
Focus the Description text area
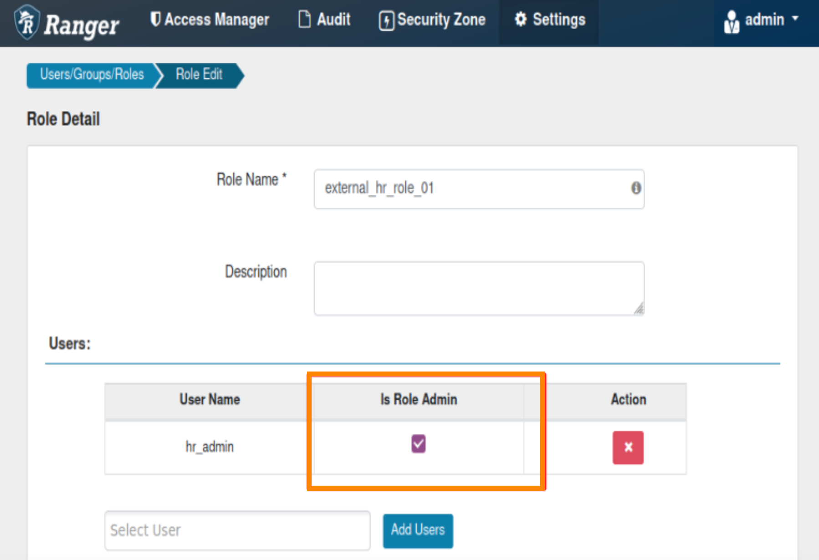click(x=478, y=288)
